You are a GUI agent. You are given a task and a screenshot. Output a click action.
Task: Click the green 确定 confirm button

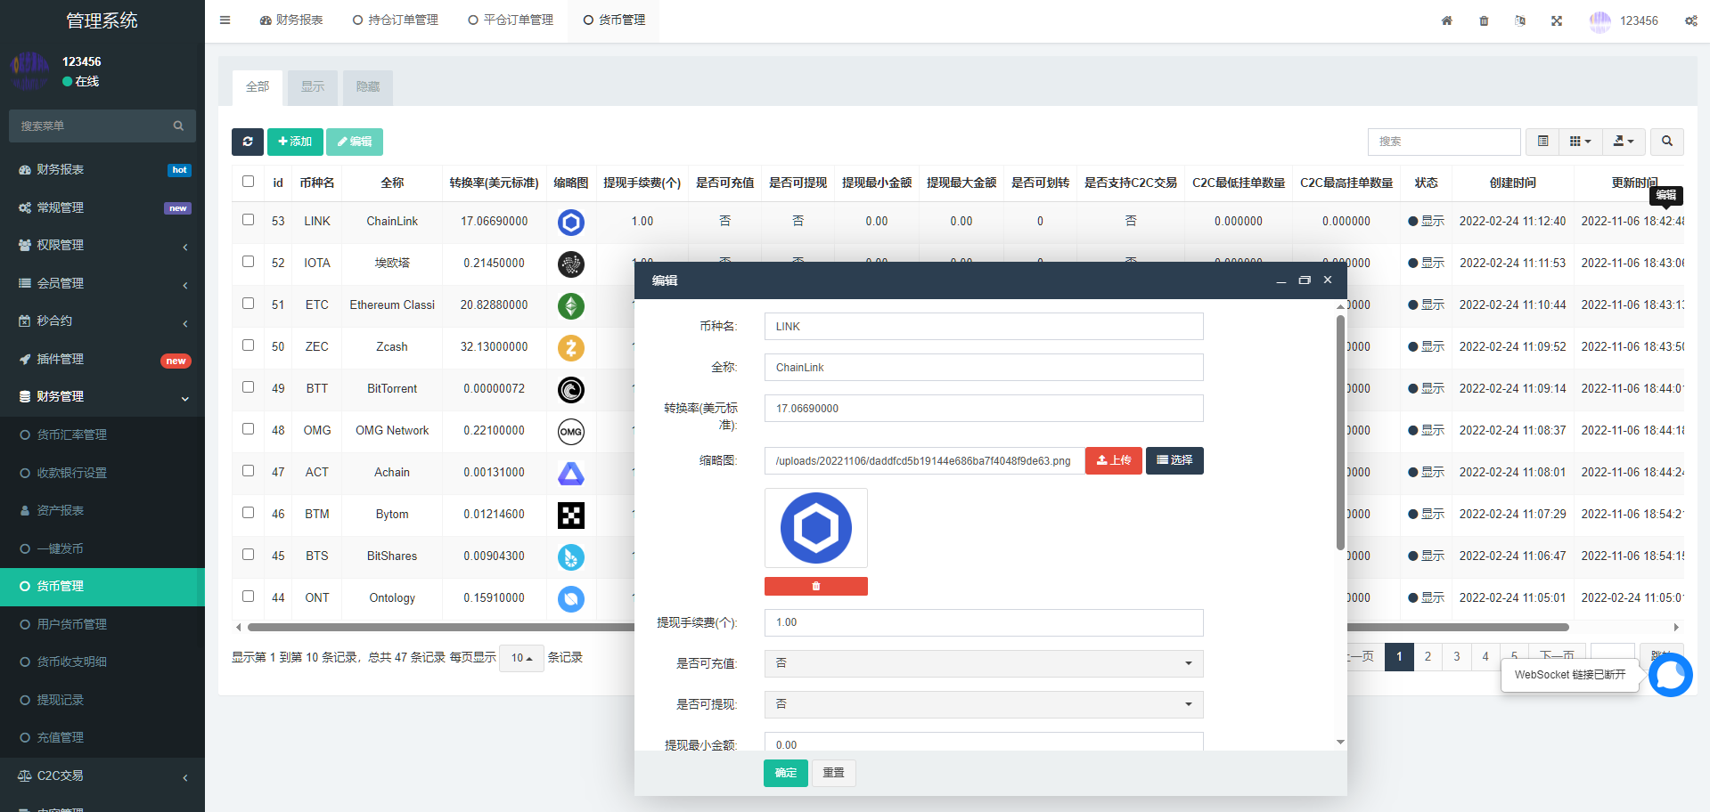coord(785,773)
